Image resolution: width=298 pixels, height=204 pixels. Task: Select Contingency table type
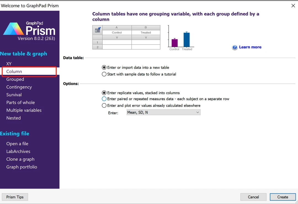19,87
